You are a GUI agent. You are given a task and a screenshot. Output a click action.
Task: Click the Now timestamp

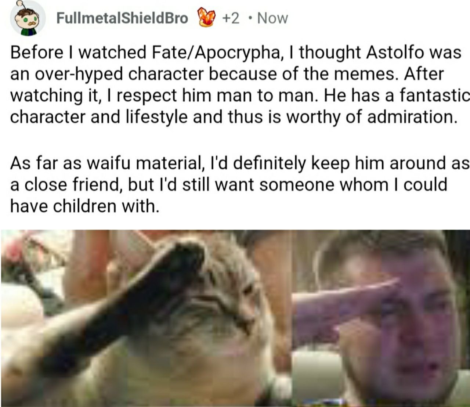click(x=272, y=18)
